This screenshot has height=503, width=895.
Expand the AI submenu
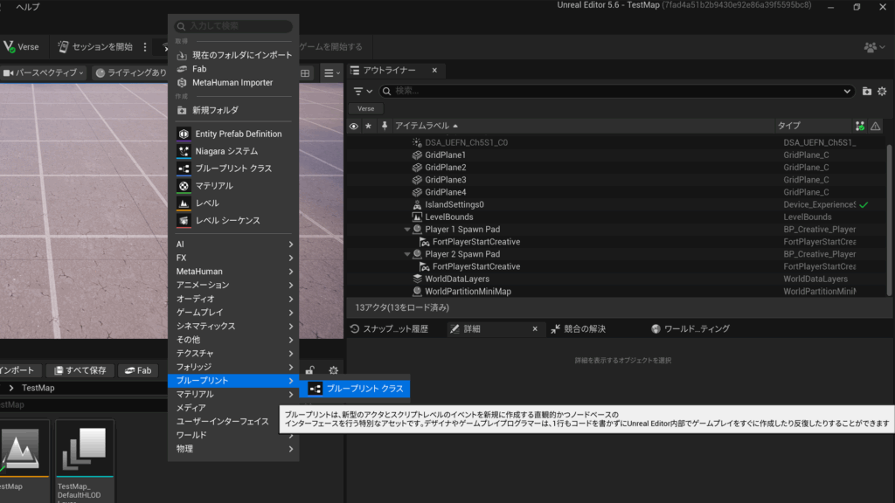pos(233,245)
